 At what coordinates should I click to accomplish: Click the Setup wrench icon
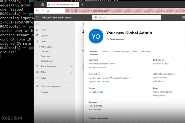tap(37, 78)
